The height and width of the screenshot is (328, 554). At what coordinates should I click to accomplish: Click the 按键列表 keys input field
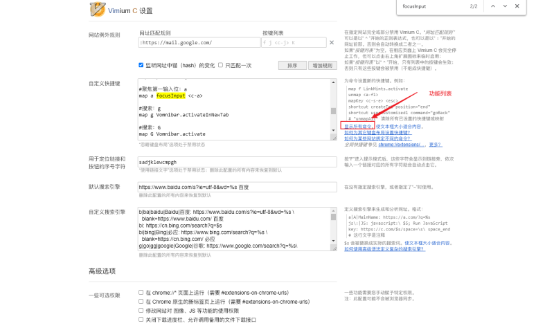pos(294,43)
